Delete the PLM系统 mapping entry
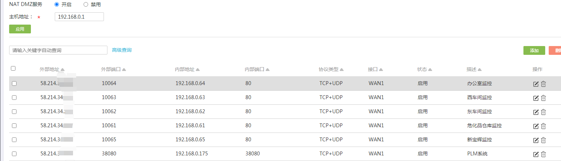 tap(543, 154)
